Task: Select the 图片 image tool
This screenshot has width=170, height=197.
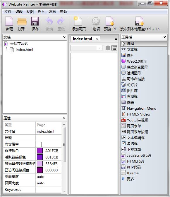Action: point(128,55)
